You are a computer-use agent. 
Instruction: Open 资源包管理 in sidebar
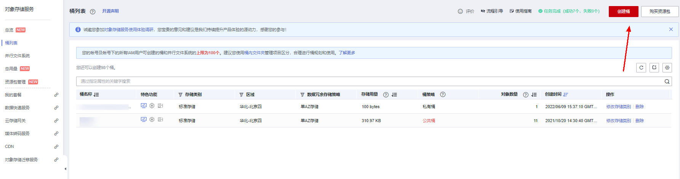15,82
